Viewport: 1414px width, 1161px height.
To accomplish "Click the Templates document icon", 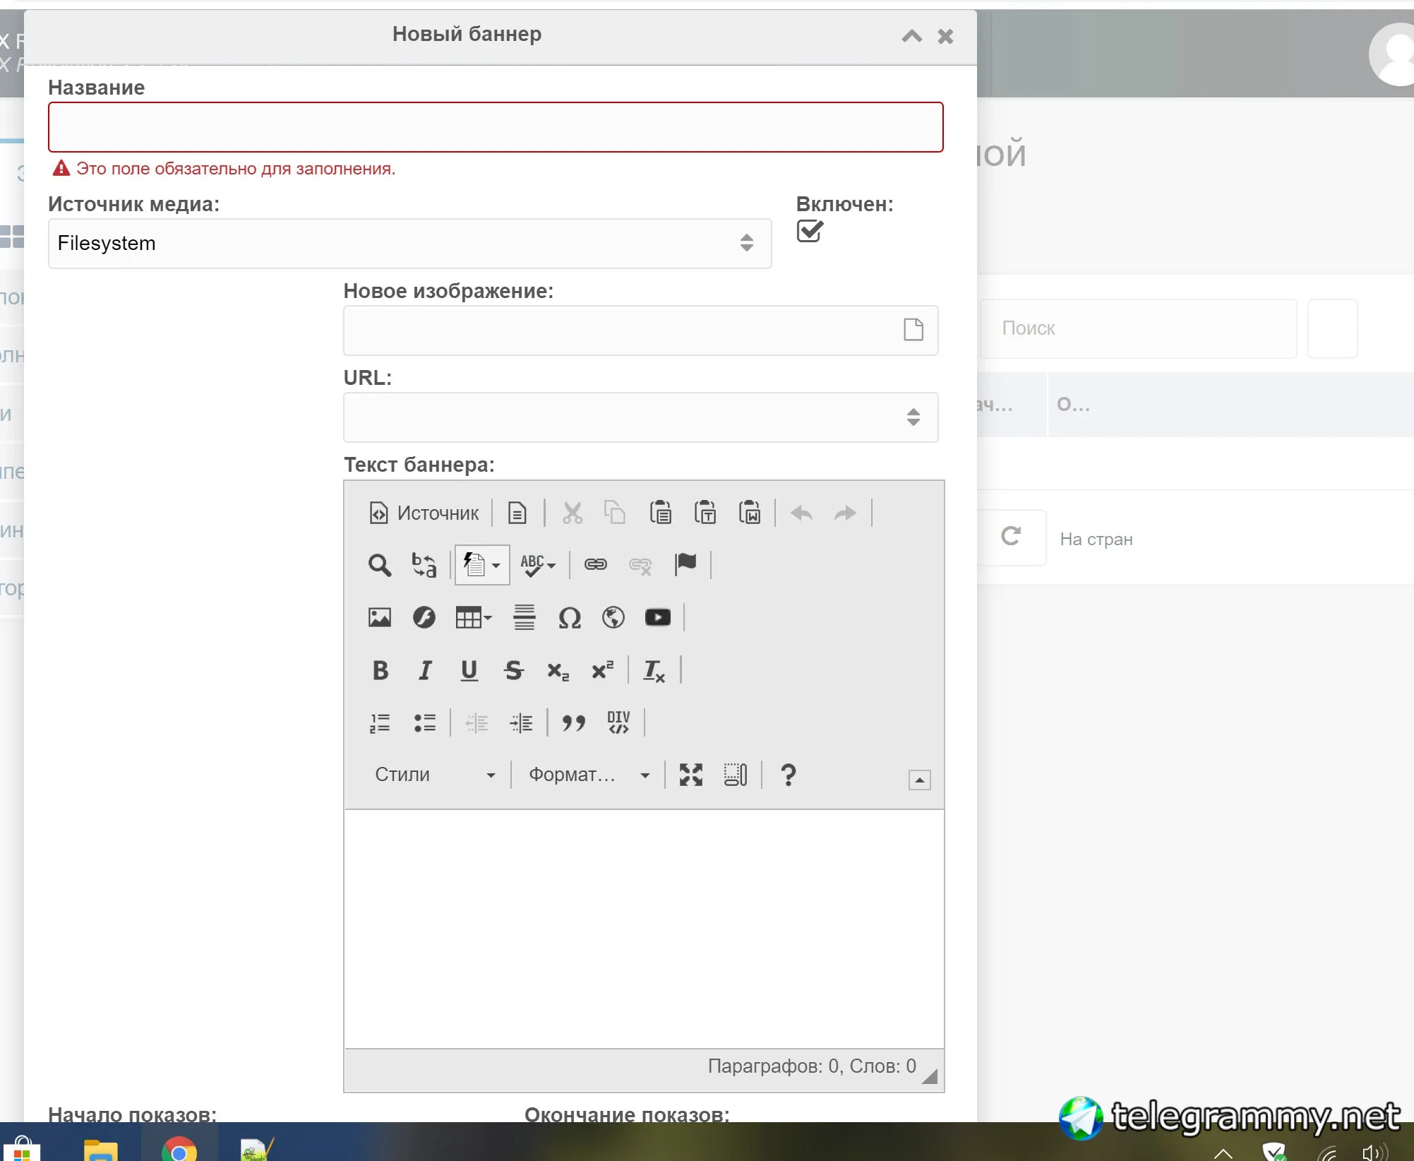I will coord(517,513).
